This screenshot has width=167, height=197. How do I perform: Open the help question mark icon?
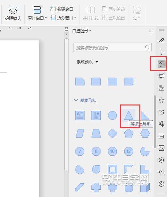pos(161,184)
